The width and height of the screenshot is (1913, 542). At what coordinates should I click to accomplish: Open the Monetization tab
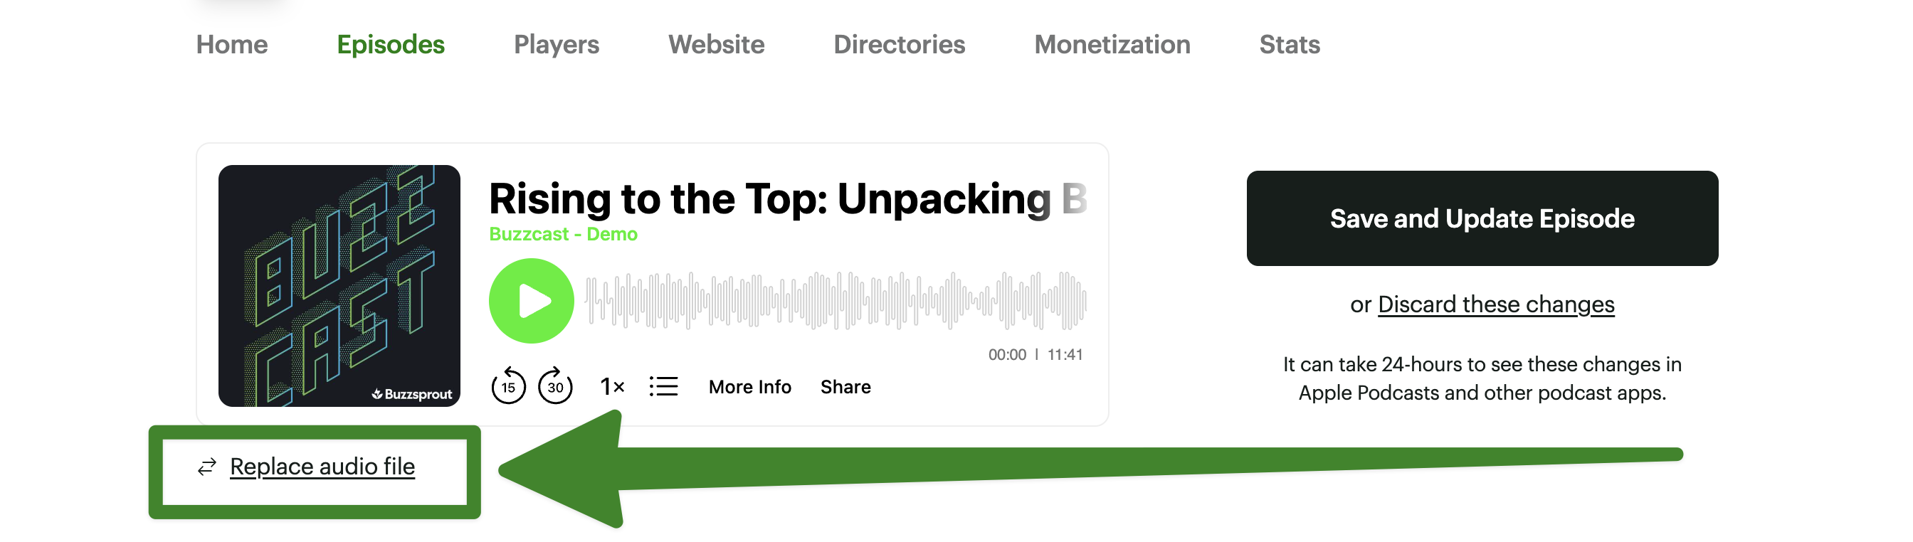[1112, 45]
